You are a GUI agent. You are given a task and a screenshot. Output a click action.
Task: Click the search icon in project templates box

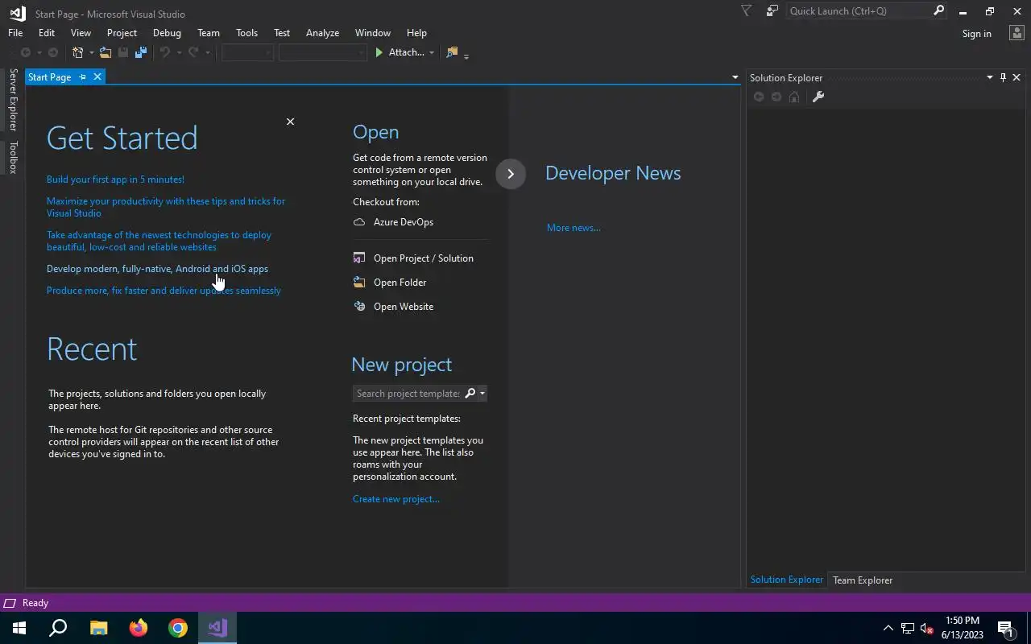470,393
